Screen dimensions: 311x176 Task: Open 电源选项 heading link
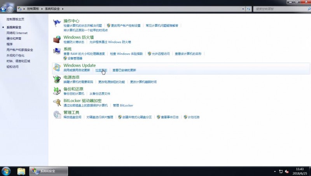(72, 77)
